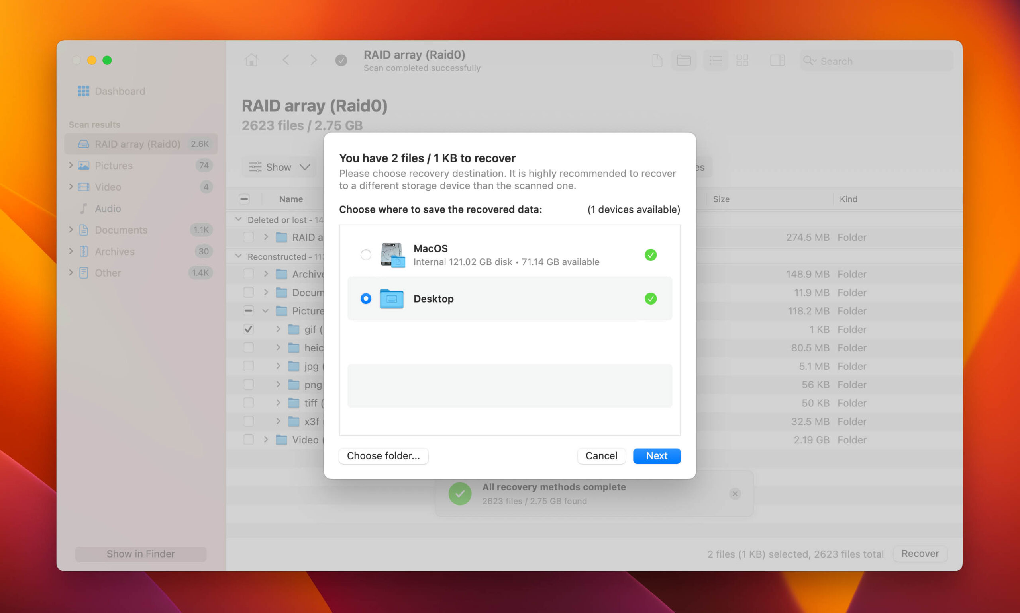Click the Search field
This screenshot has width=1020, height=613.
[876, 61]
